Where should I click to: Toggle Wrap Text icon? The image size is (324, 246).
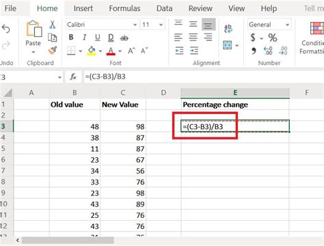228,29
